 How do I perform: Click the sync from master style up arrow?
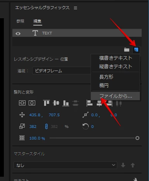coord(133,165)
